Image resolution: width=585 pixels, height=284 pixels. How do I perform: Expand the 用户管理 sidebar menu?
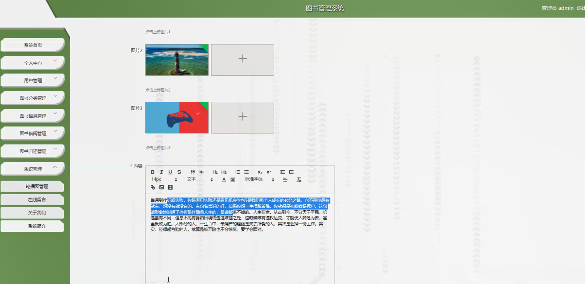[33, 80]
